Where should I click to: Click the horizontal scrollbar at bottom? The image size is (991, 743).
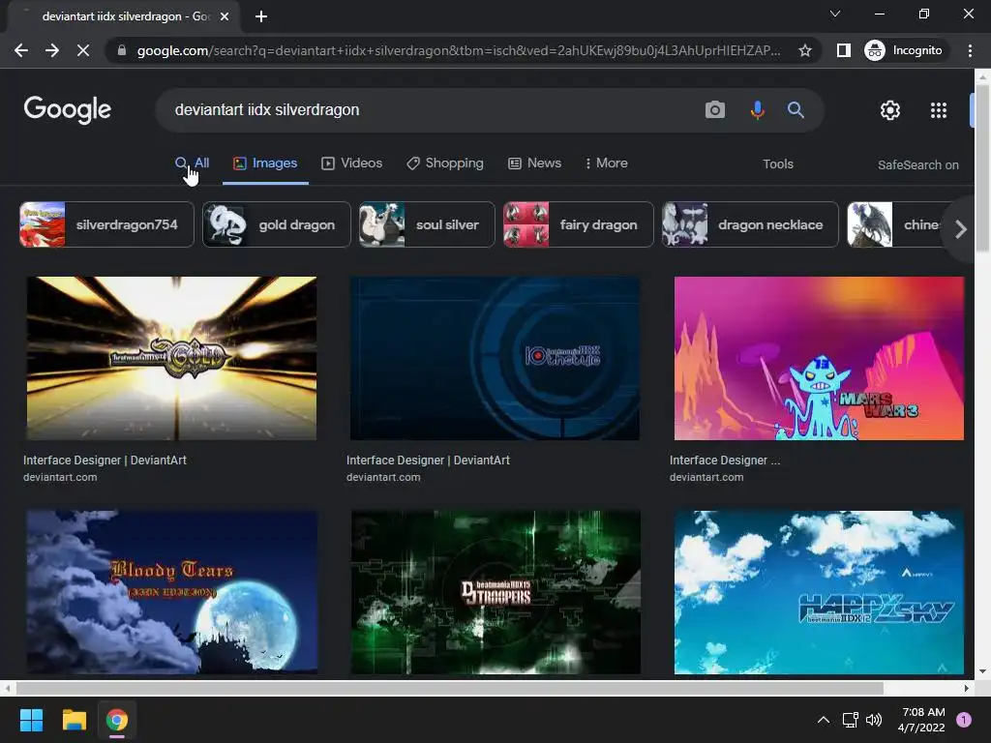tap(449, 688)
